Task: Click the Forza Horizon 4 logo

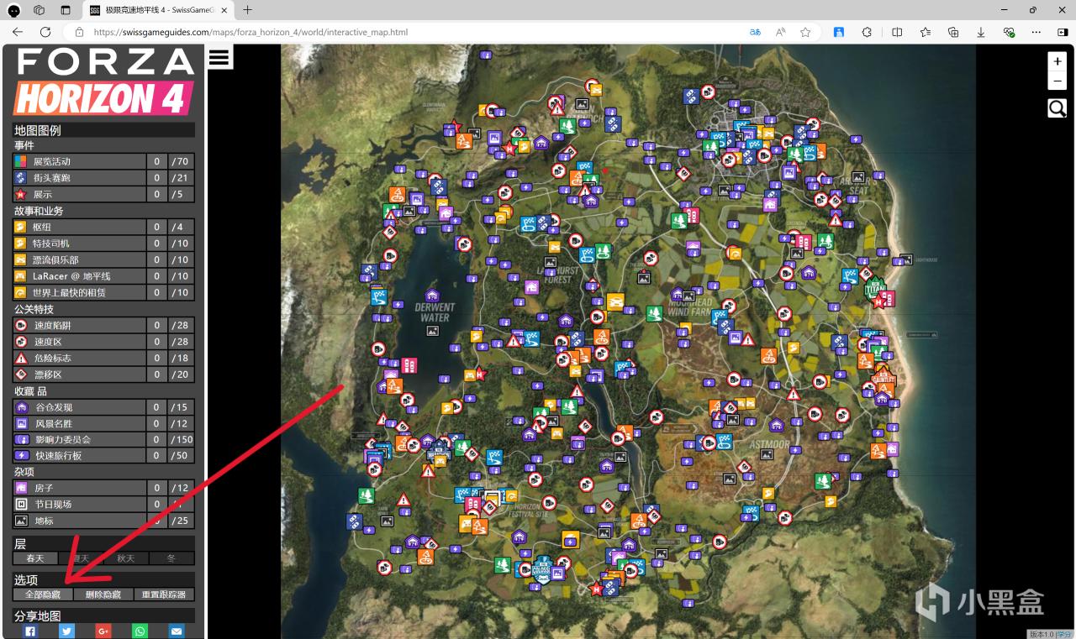Action: click(104, 81)
